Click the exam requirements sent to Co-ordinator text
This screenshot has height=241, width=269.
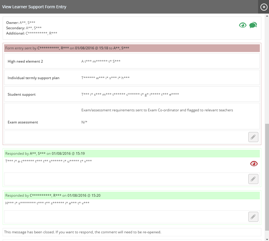click(x=157, y=110)
